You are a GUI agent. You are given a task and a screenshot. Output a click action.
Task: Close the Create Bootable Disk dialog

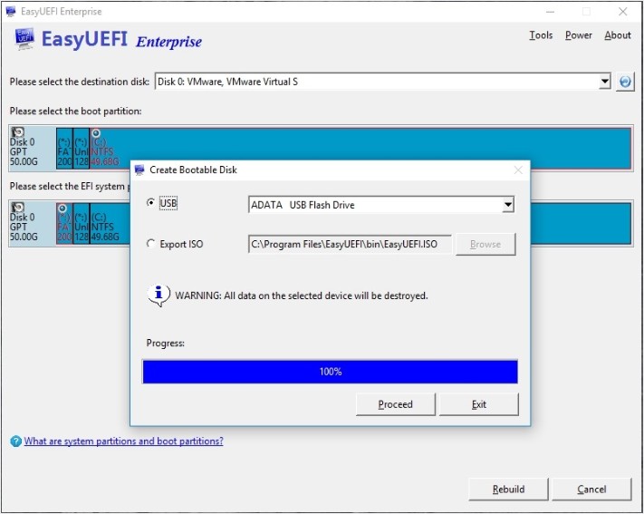click(x=518, y=170)
